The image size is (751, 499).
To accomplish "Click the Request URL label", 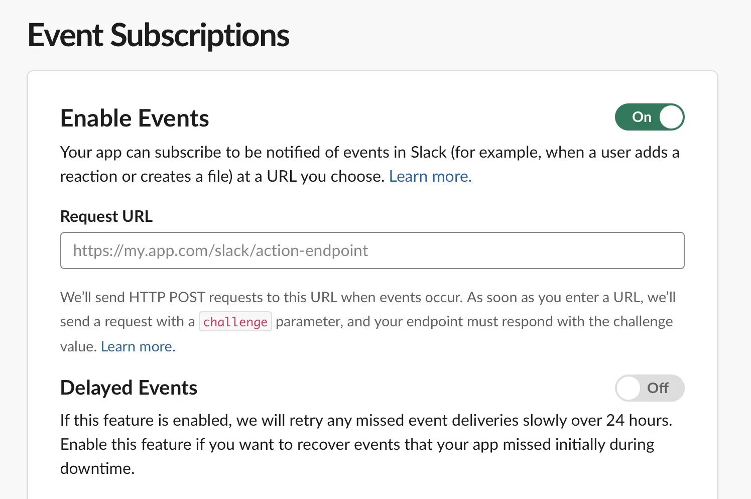I will tap(106, 216).
